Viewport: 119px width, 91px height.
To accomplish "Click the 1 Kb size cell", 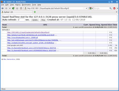I will pos(110,45).
